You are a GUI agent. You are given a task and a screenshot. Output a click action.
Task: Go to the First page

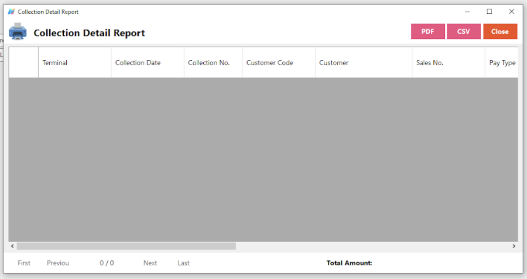pyautogui.click(x=24, y=263)
